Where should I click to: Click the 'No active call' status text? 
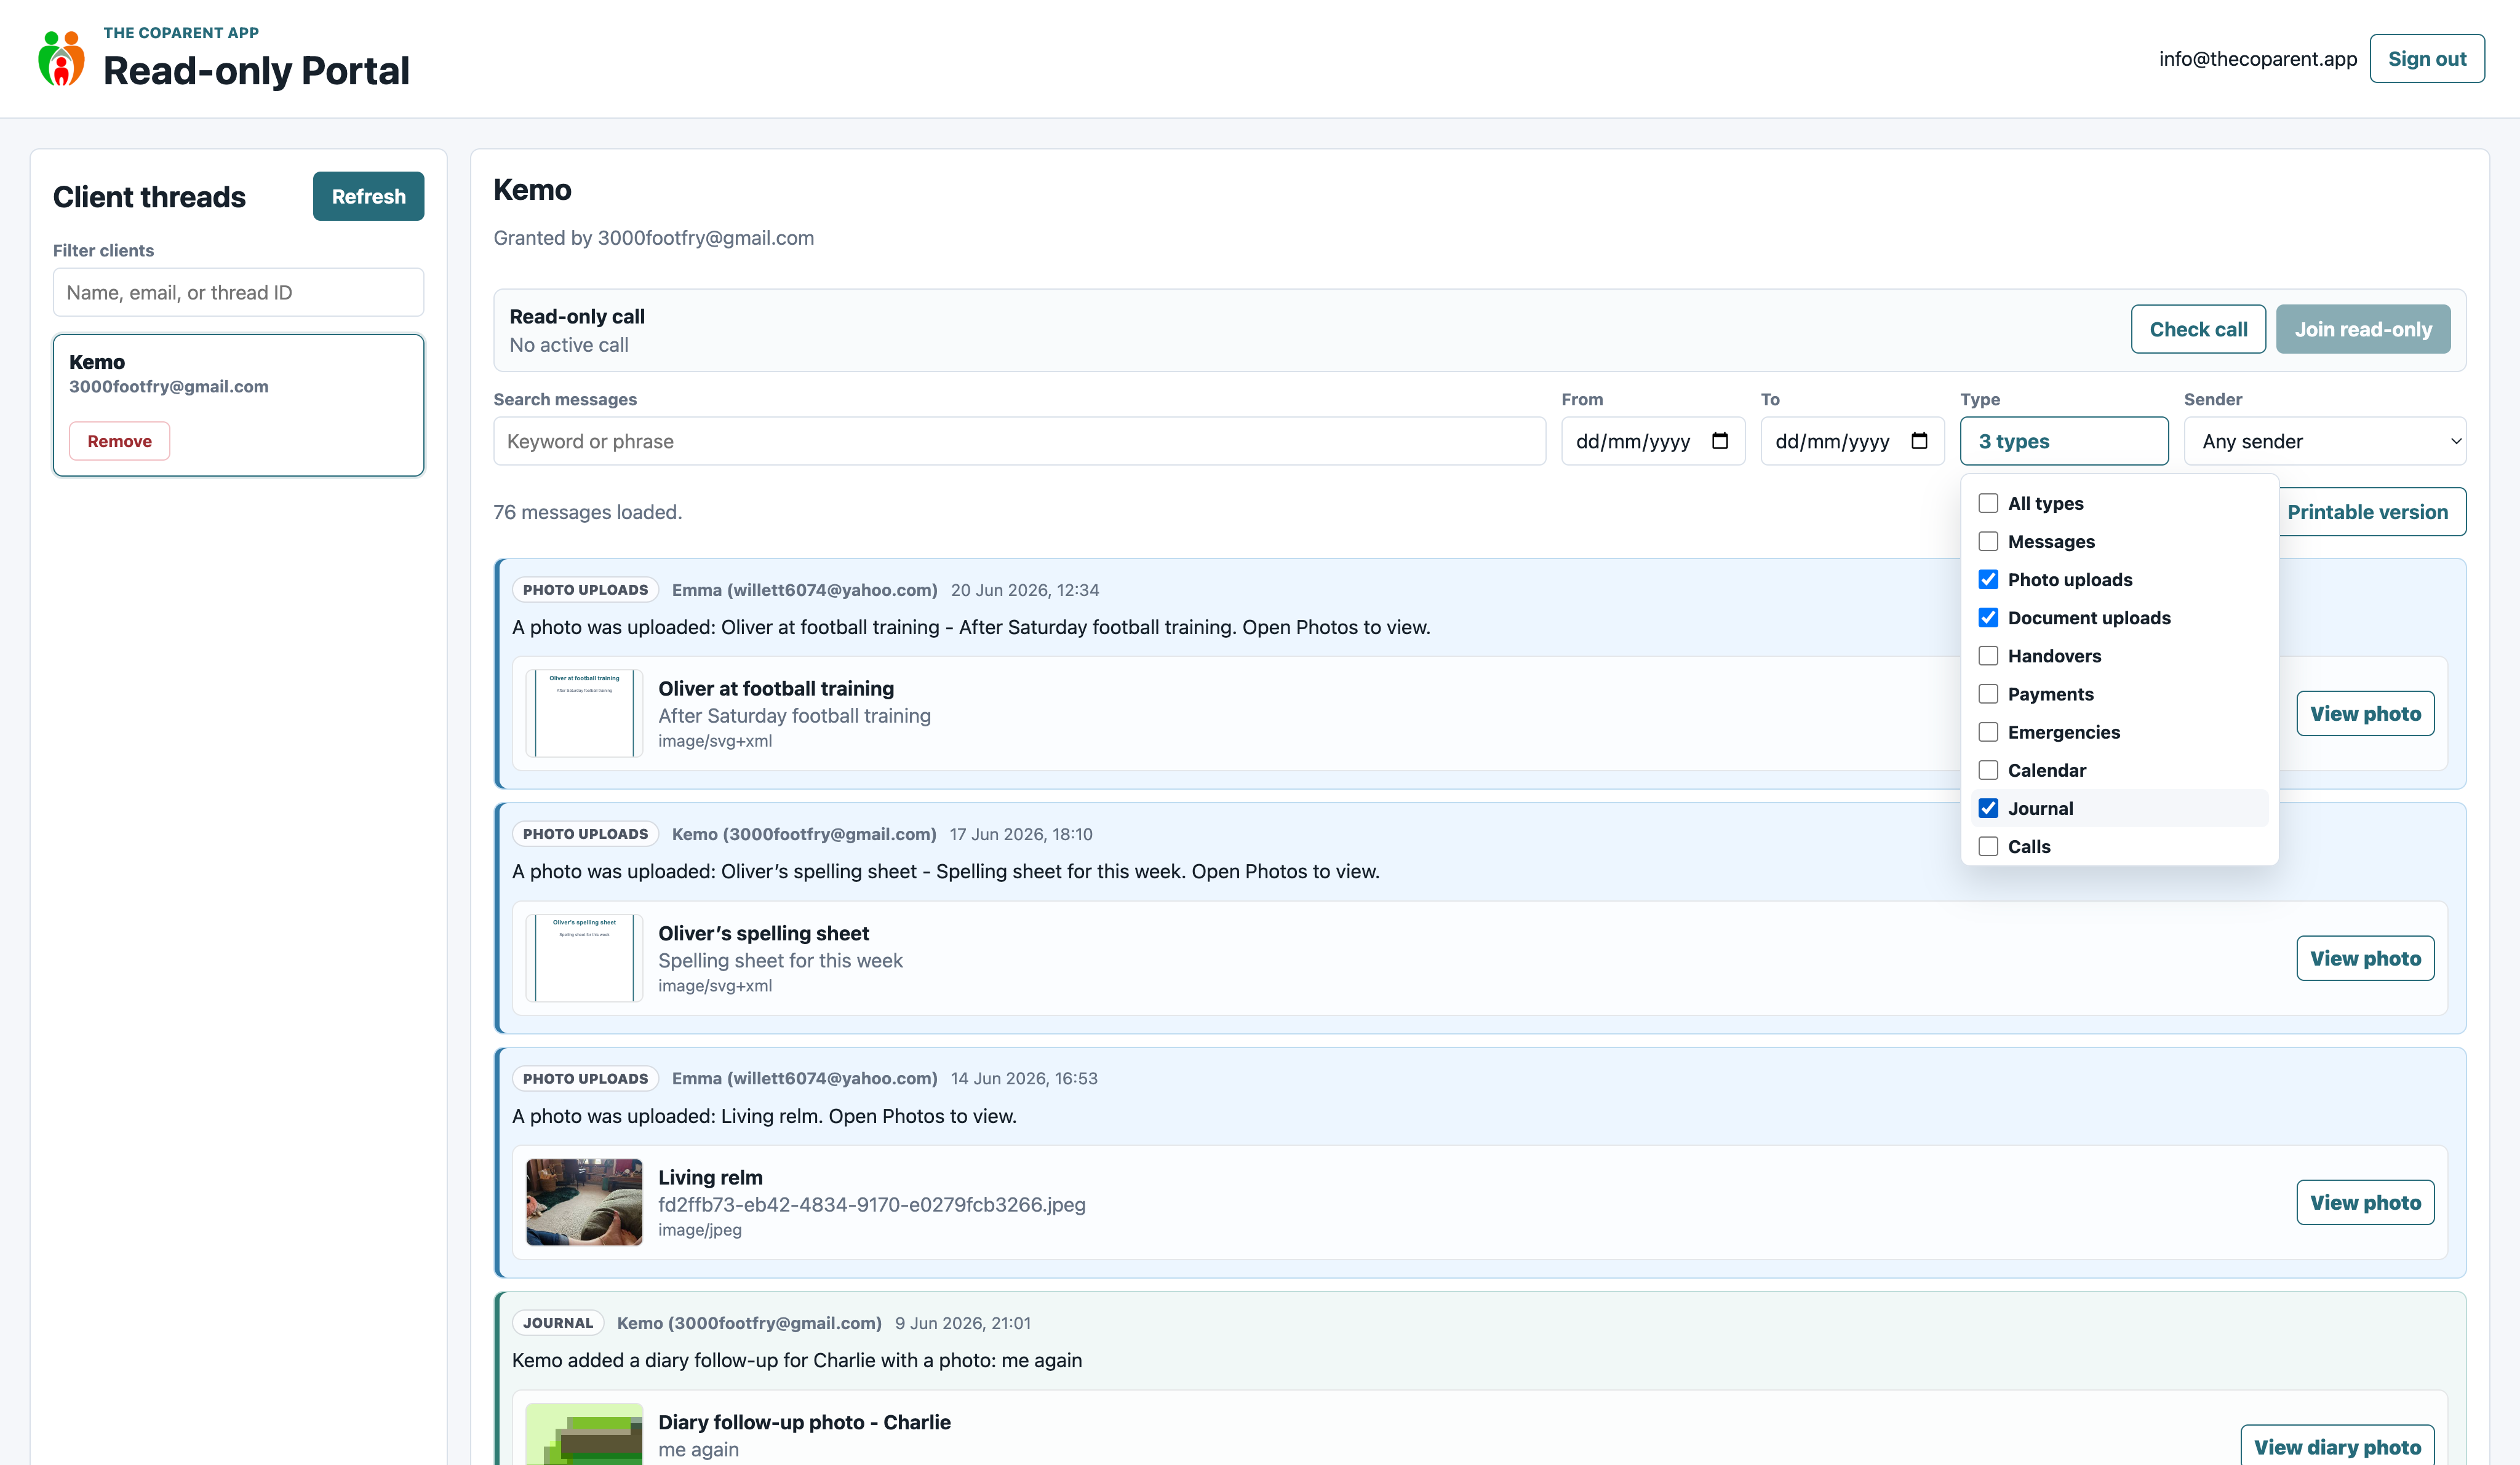569,345
